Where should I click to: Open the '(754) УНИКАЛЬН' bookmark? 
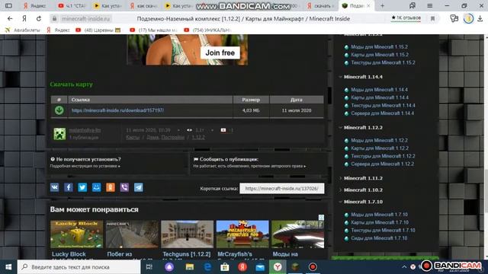[x=207, y=30]
